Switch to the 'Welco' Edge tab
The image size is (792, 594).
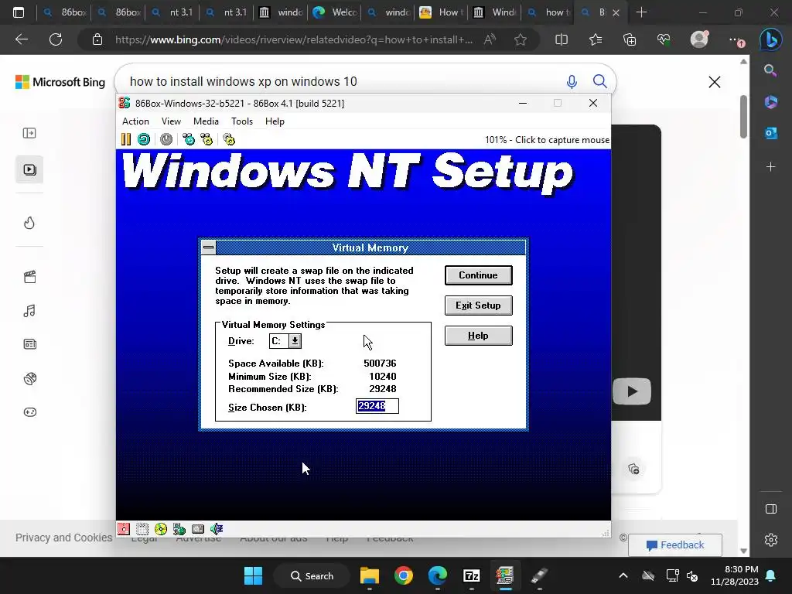point(336,12)
